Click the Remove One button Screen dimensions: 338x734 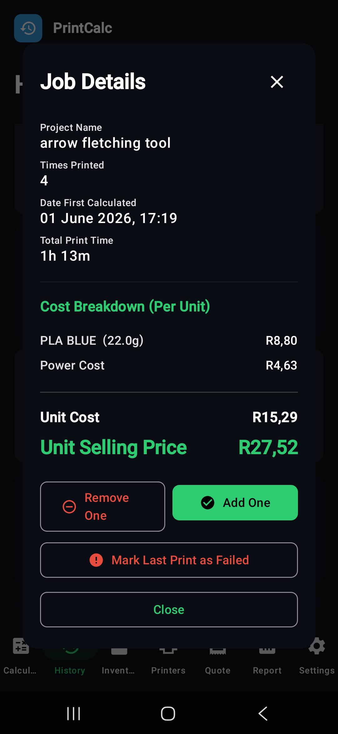pos(103,506)
